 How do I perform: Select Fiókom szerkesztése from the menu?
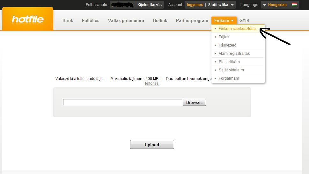pos(238,29)
